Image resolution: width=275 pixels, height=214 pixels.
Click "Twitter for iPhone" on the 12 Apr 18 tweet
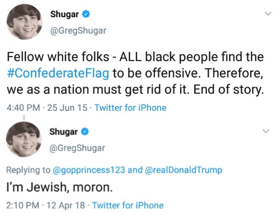click(128, 206)
